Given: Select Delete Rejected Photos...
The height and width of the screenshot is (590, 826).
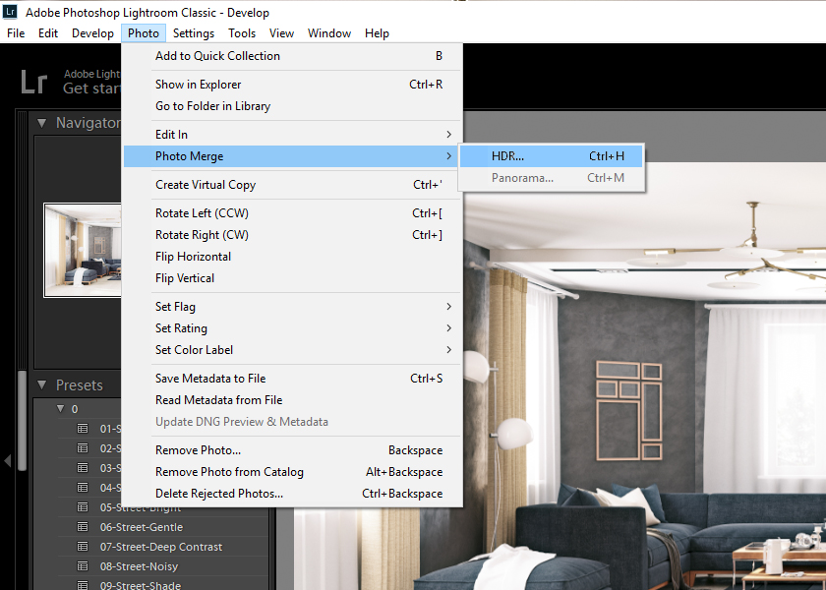Looking at the screenshot, I should point(292,494).
